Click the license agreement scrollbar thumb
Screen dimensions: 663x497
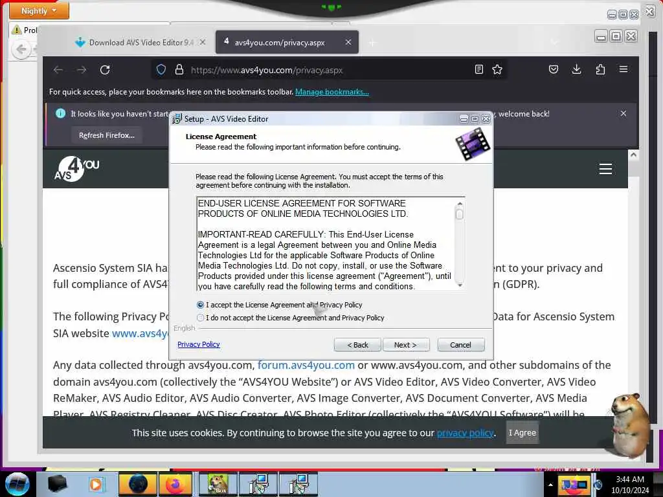tap(460, 214)
